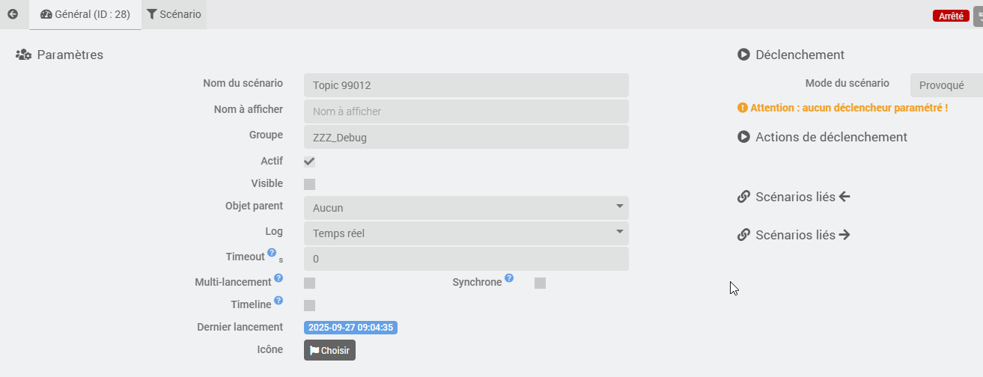
Task: Click the Timeline help question icon
Action: [x=279, y=301]
